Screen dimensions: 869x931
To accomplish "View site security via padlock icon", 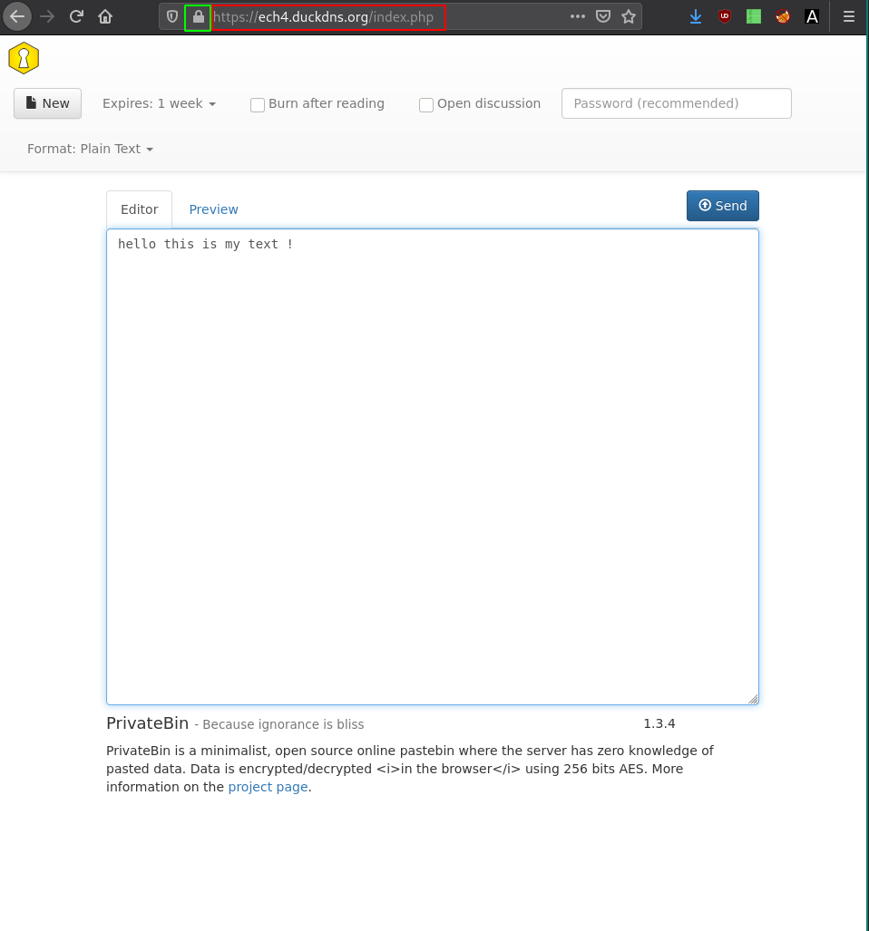I will tap(198, 17).
